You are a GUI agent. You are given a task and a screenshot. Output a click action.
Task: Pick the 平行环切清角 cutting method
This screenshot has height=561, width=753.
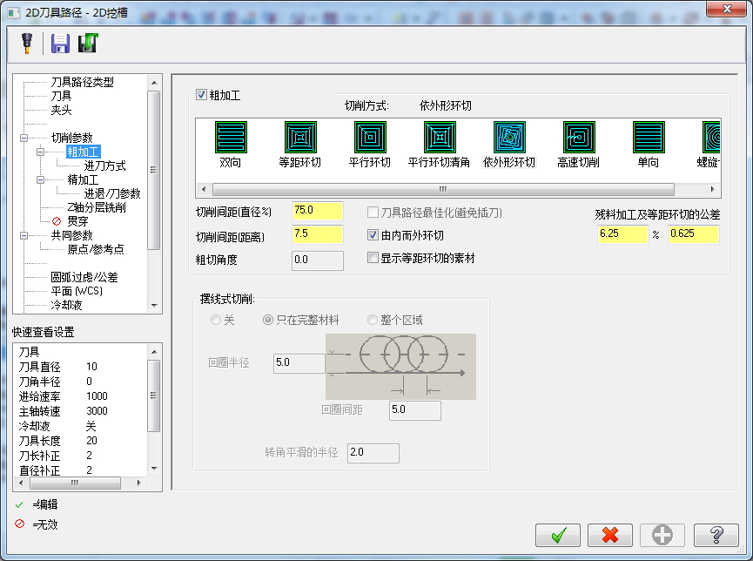coord(439,137)
